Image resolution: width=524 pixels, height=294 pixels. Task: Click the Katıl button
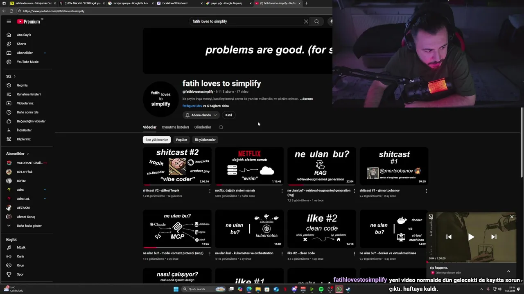229,115
